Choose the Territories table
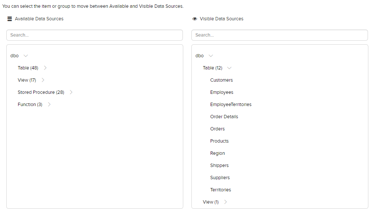This screenshot has height=215, width=375. 221,190
